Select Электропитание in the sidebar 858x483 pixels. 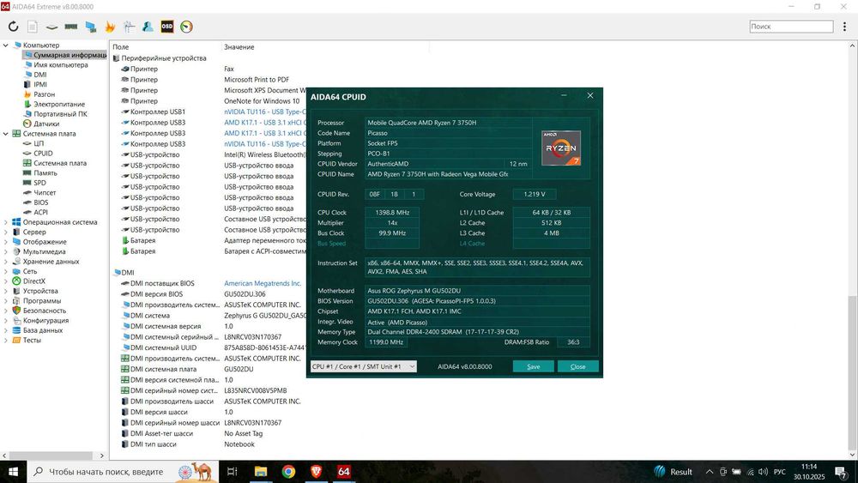tap(59, 104)
